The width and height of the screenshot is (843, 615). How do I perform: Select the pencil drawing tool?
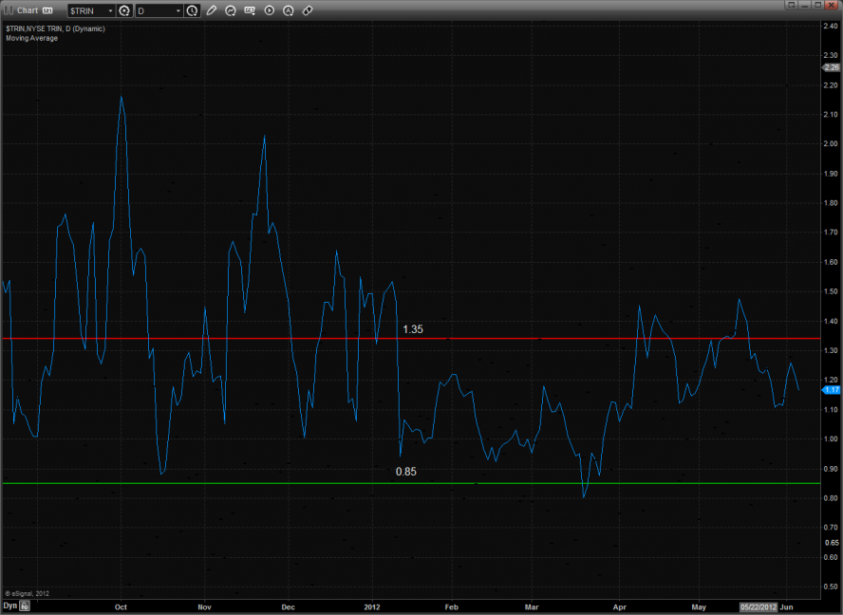click(211, 10)
